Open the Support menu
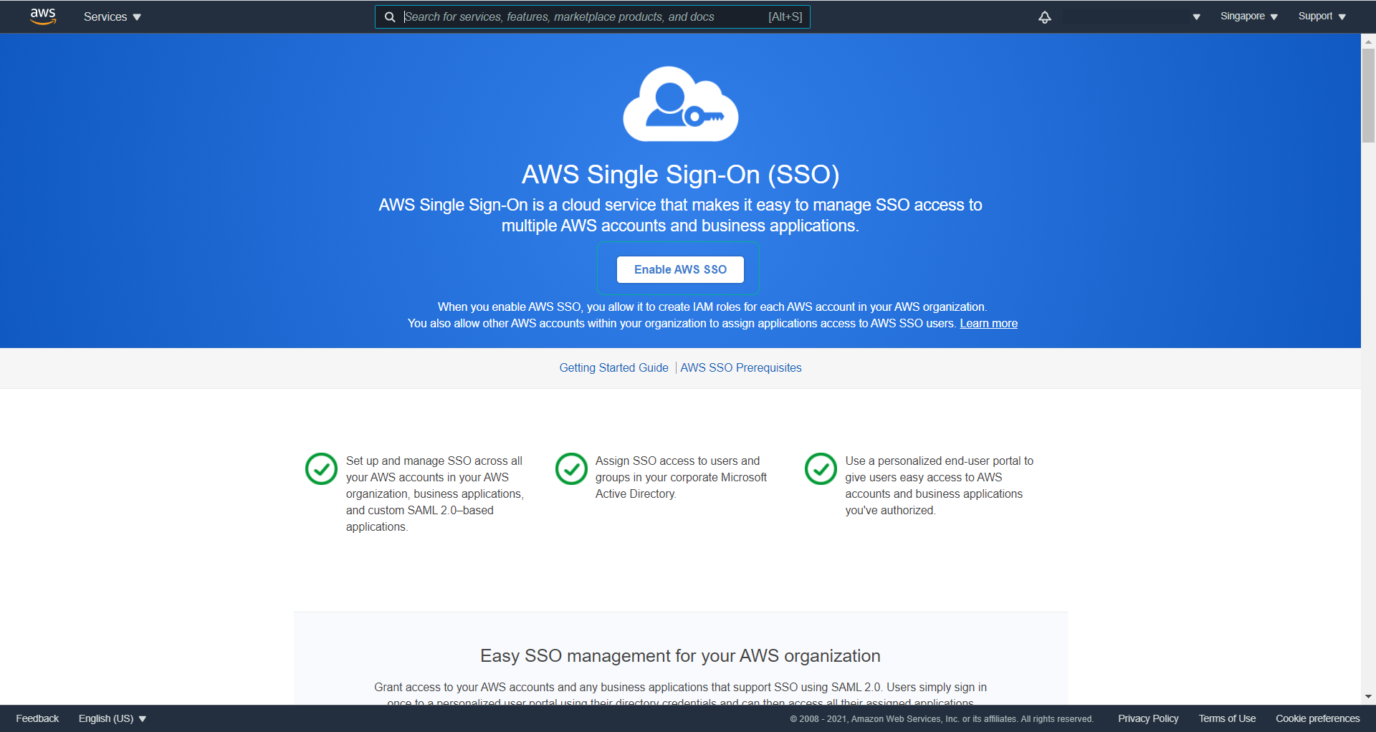Screen dimensions: 1376x732 1320,16
